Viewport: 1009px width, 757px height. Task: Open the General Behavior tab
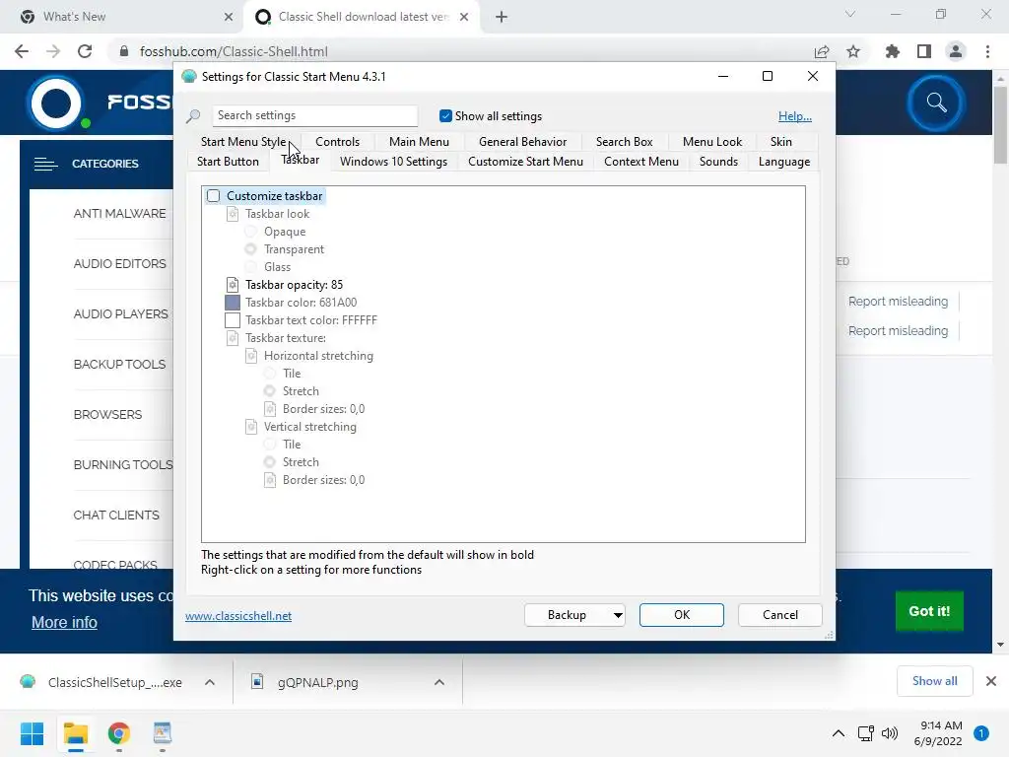pos(522,142)
